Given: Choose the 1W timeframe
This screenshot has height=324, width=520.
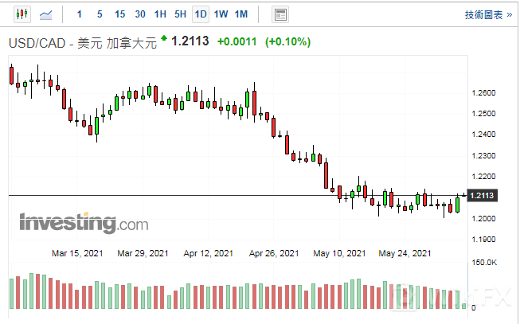Looking at the screenshot, I should 221,14.
